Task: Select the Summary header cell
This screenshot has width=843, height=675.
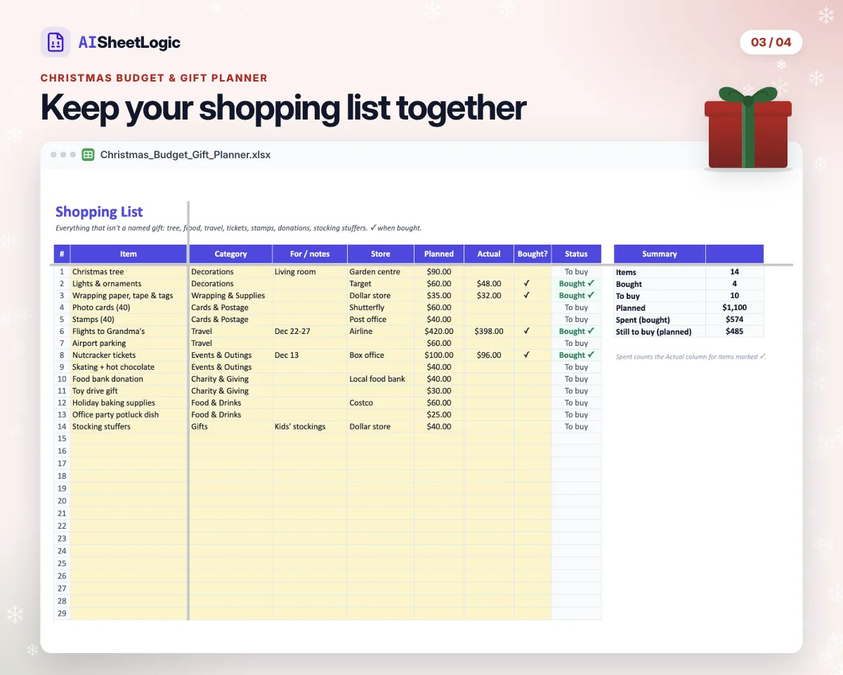Action: click(x=660, y=254)
